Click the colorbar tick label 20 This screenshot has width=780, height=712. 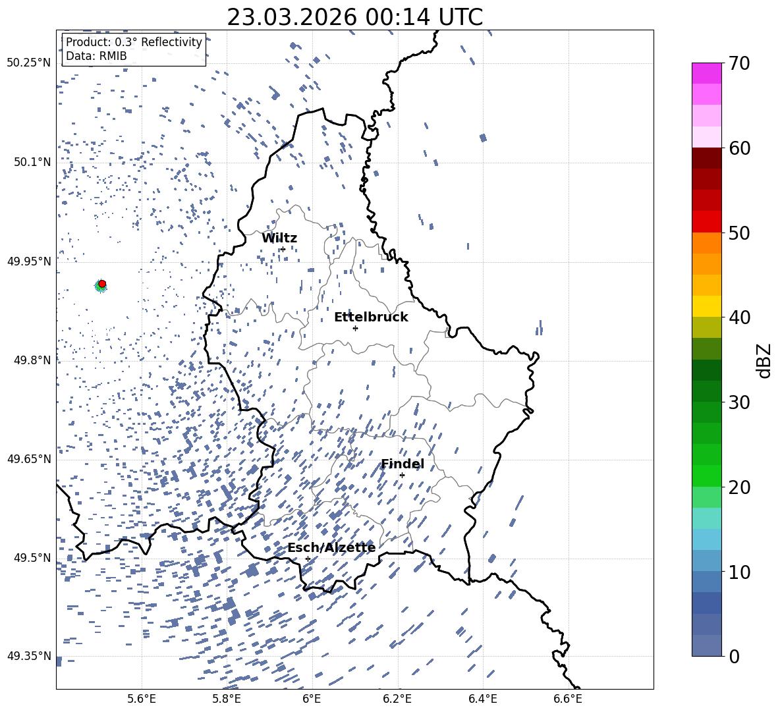tap(738, 487)
